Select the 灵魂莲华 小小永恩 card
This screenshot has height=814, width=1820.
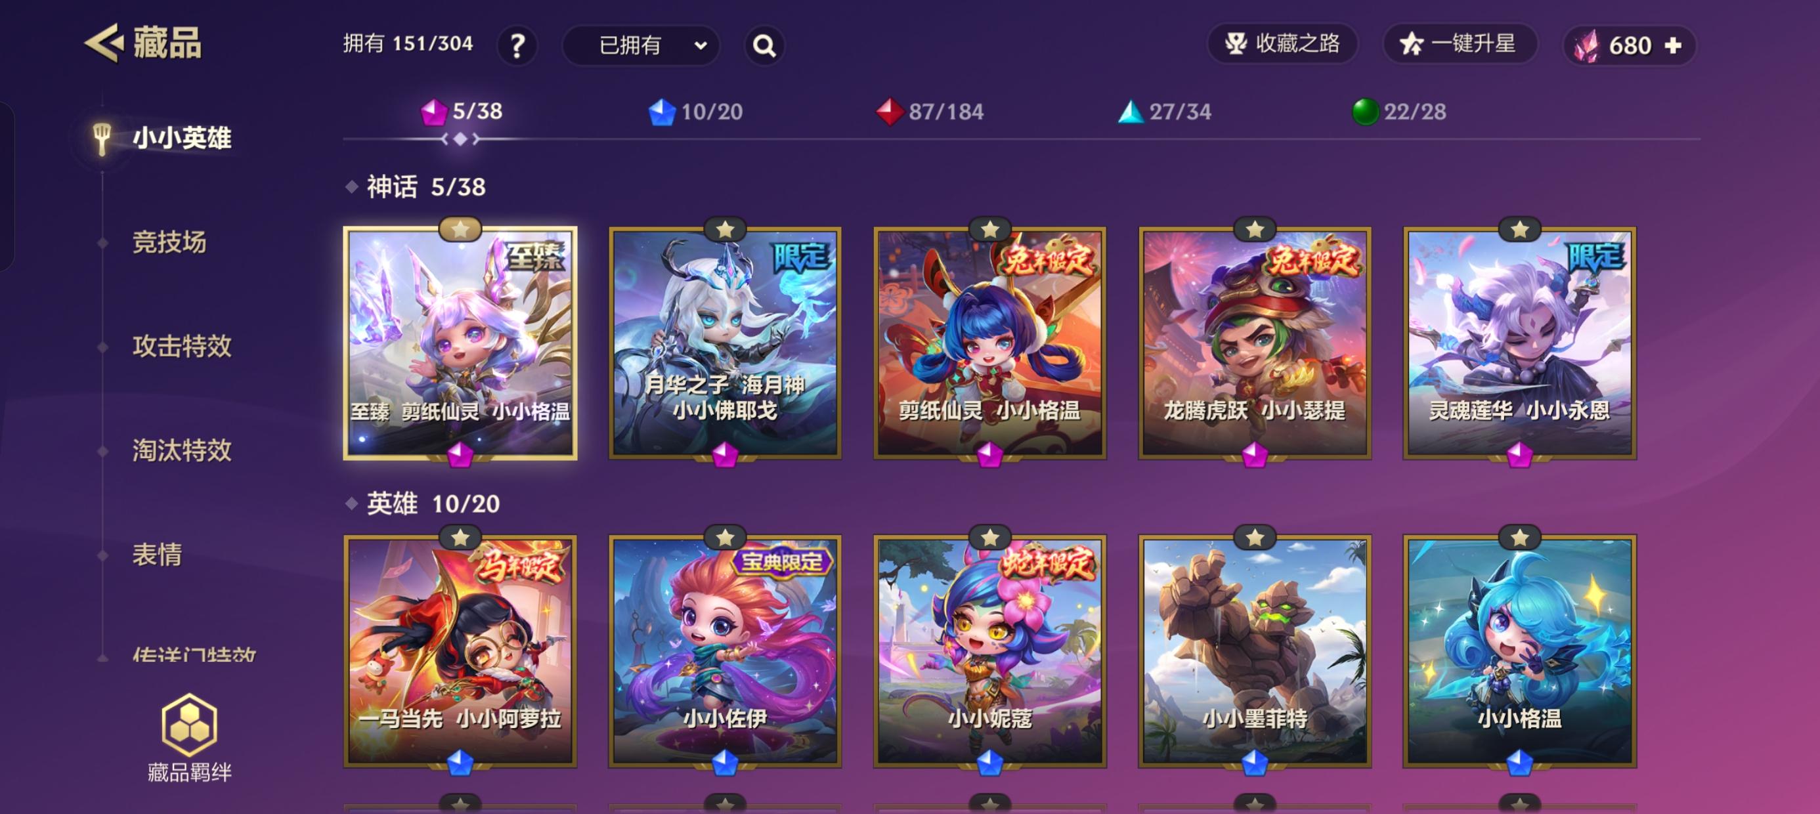pos(1519,343)
